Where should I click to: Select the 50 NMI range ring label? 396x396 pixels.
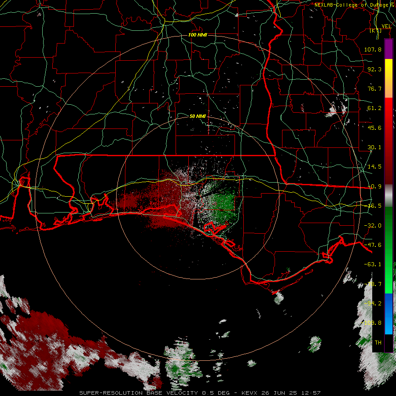(x=198, y=116)
